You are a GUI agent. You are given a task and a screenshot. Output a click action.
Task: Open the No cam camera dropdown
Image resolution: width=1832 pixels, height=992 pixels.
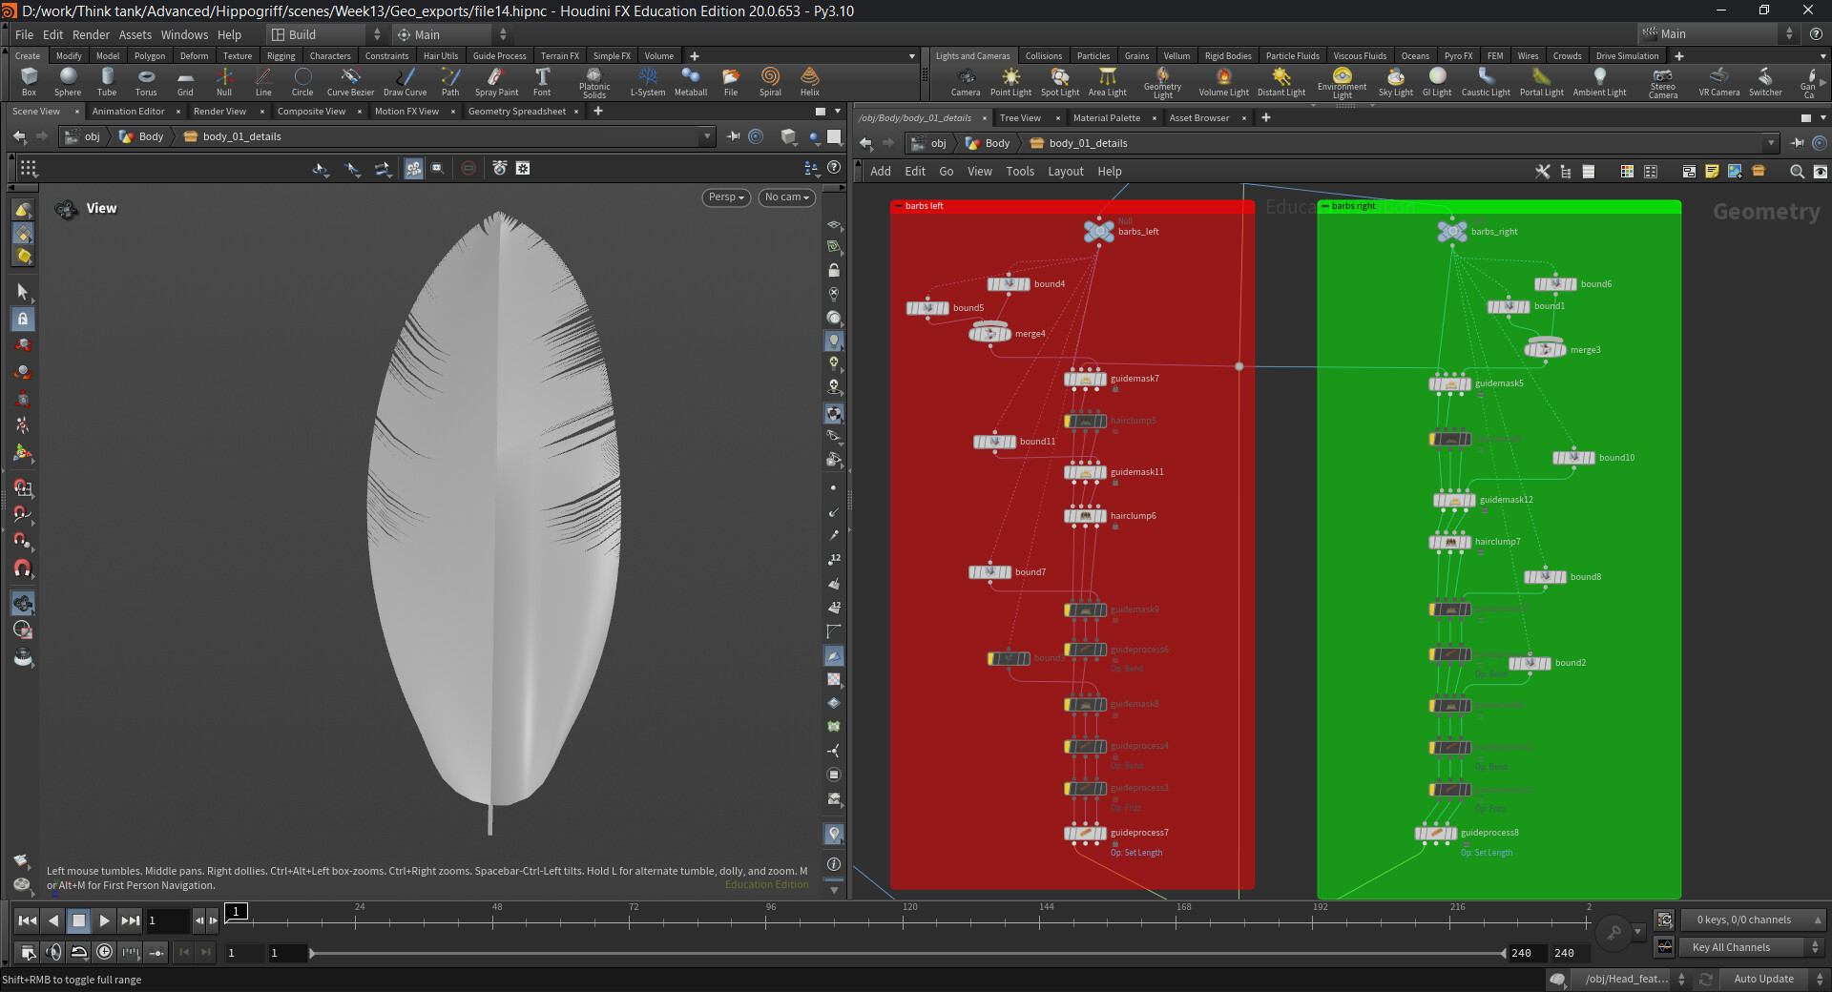787,197
